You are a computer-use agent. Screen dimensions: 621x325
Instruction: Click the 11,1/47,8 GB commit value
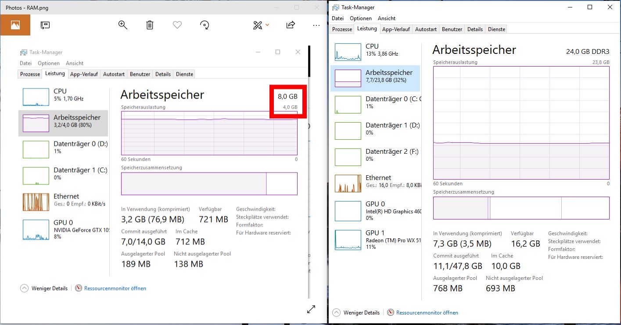pyautogui.click(x=458, y=266)
